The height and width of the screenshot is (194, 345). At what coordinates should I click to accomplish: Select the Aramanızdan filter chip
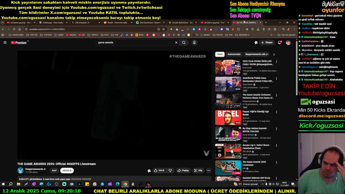point(234,54)
